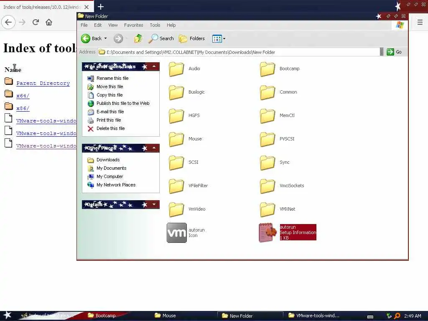The height and width of the screenshot is (321, 428).
Task: Select the Common folder icon
Action: 267,92
